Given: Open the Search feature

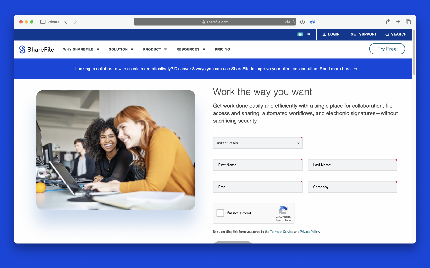Looking at the screenshot, I should [396, 34].
